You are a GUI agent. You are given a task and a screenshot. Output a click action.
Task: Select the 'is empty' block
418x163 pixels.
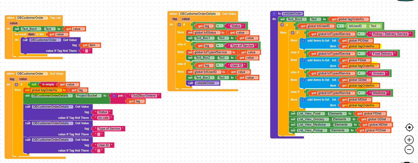[x=48, y=84]
